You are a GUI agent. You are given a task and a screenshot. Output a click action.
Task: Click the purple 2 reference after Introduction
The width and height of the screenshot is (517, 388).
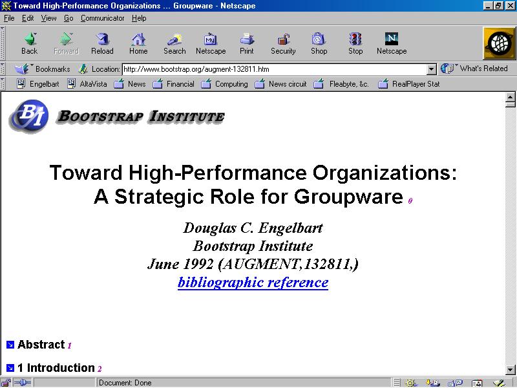point(100,369)
